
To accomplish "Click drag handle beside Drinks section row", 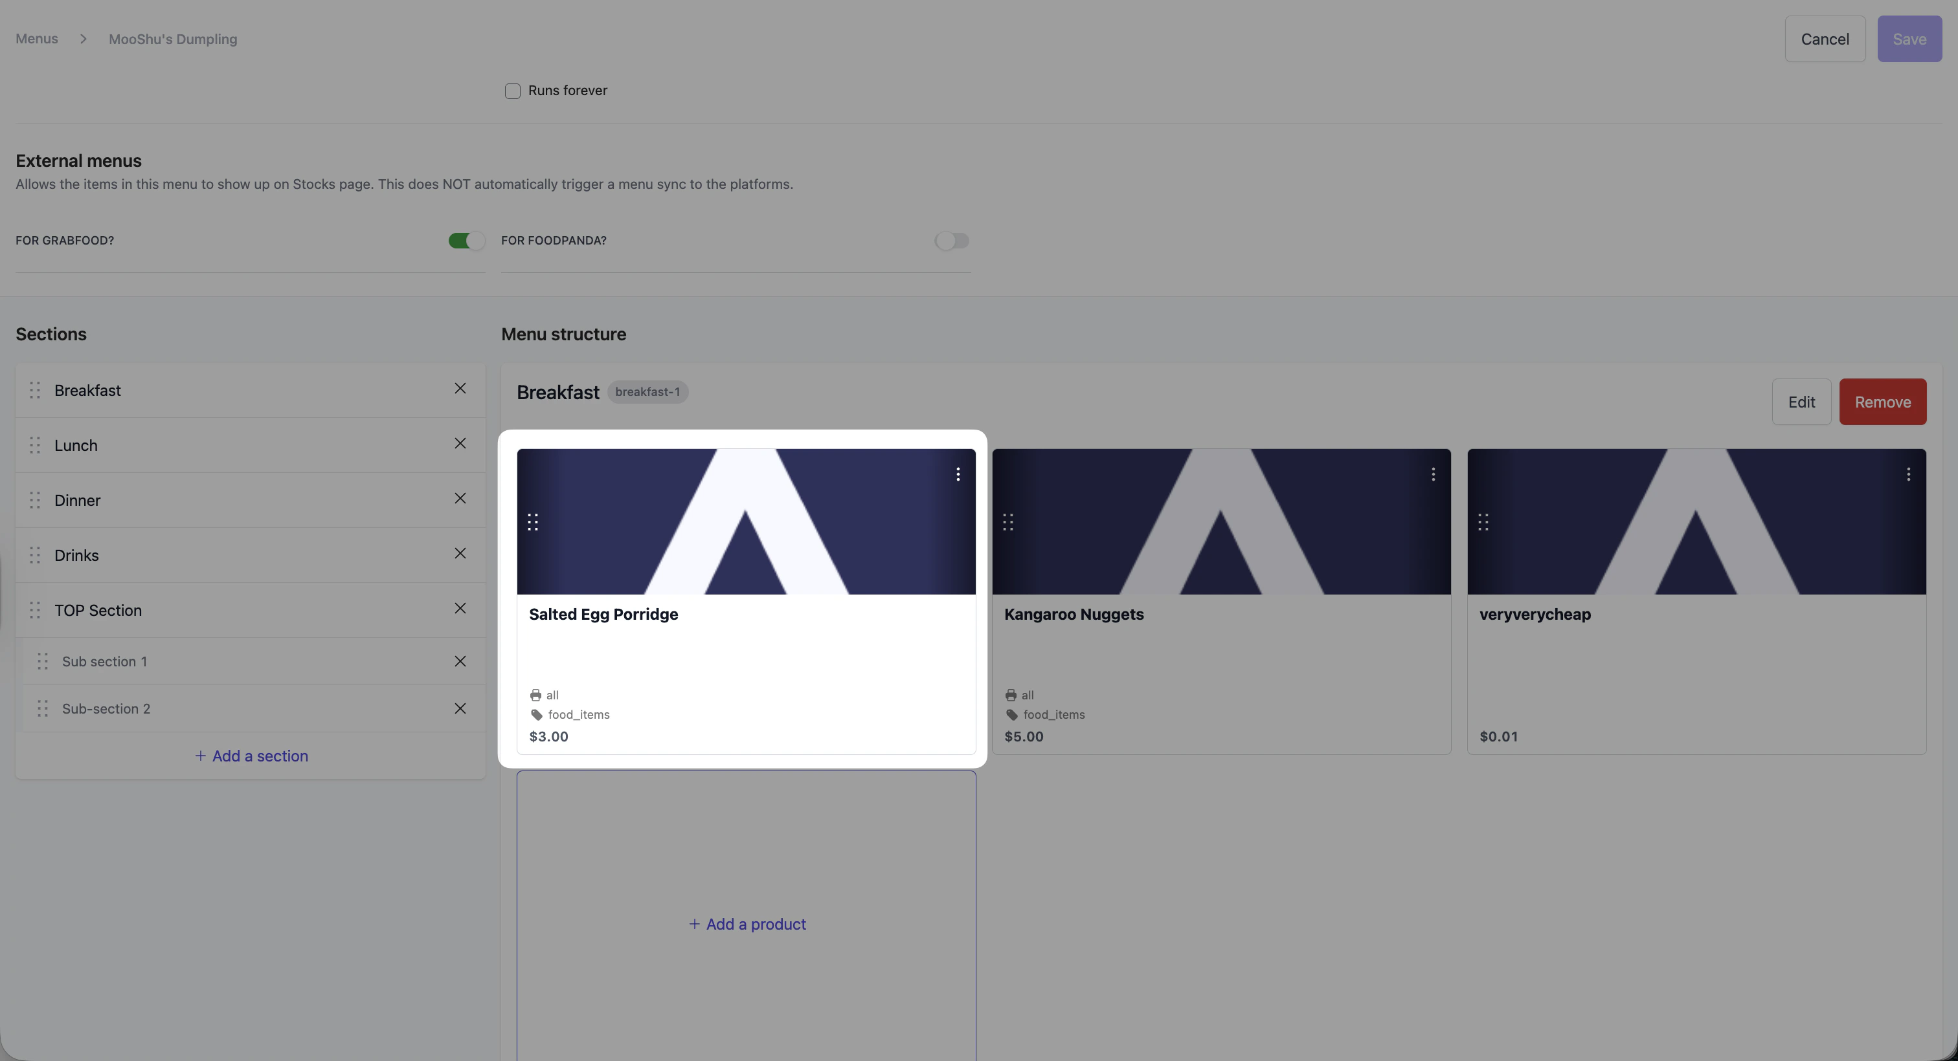I will (x=35, y=555).
